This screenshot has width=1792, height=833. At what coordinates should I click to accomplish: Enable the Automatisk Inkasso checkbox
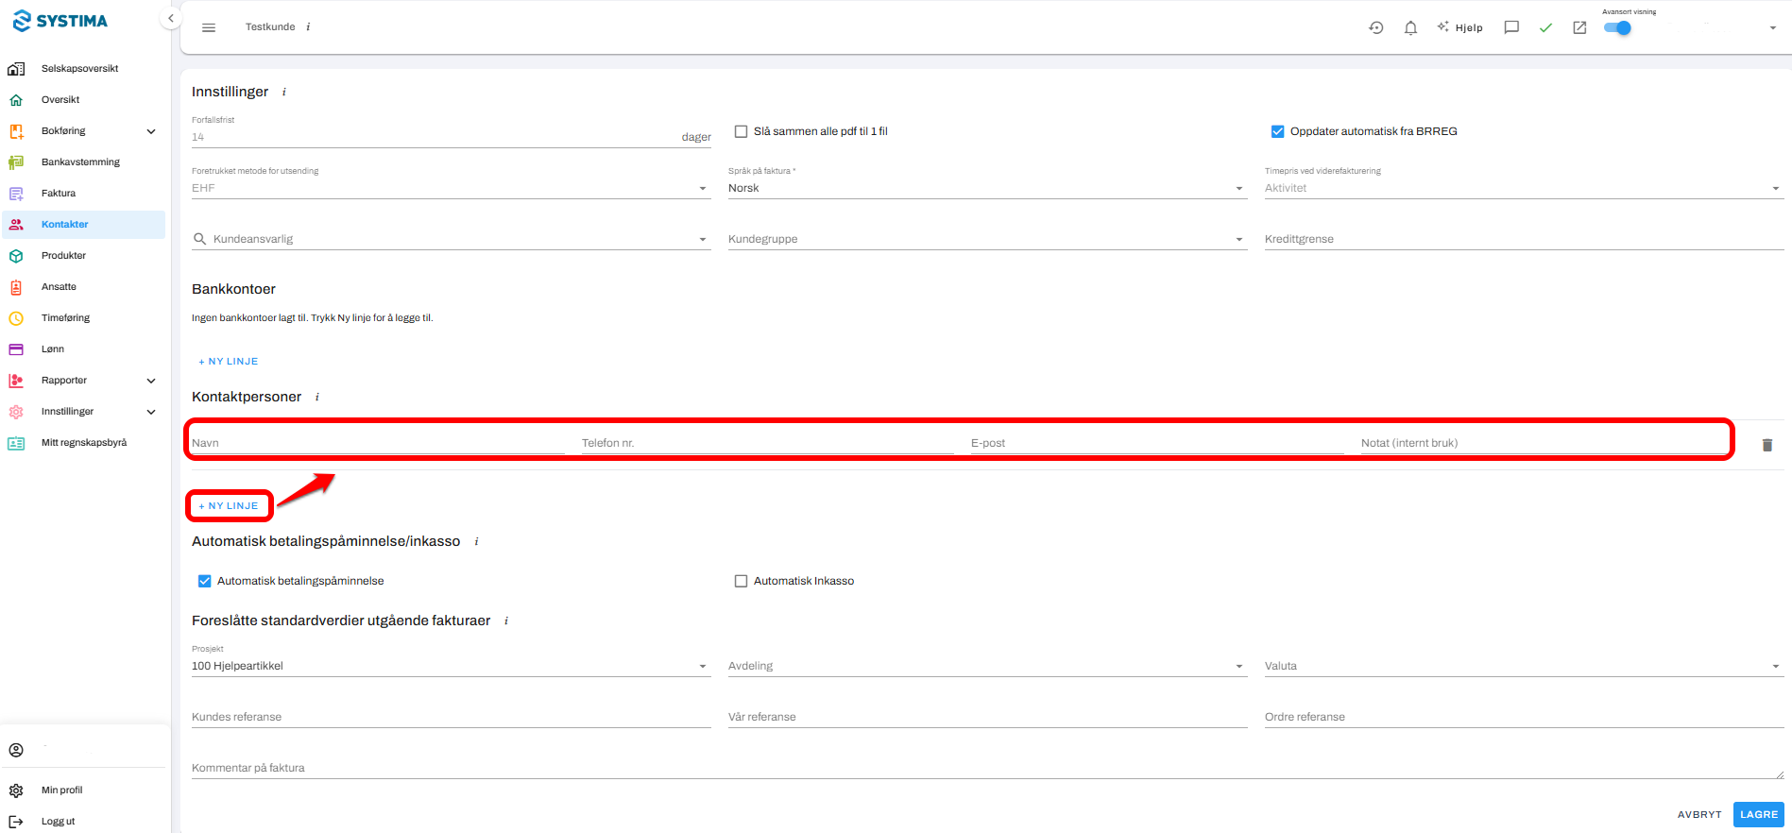pyautogui.click(x=742, y=581)
